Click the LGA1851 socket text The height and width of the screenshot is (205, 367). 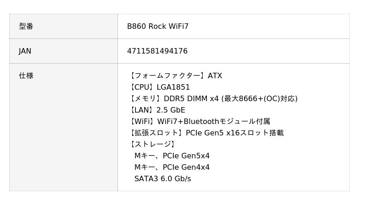coord(173,87)
